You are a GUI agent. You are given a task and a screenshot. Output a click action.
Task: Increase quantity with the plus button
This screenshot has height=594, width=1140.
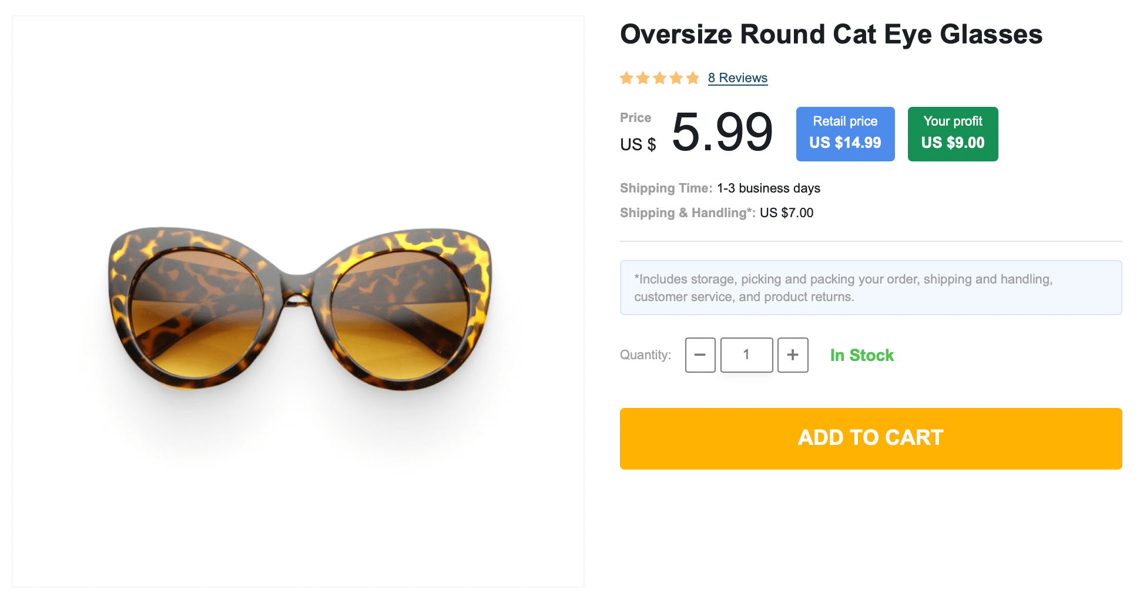(x=793, y=355)
